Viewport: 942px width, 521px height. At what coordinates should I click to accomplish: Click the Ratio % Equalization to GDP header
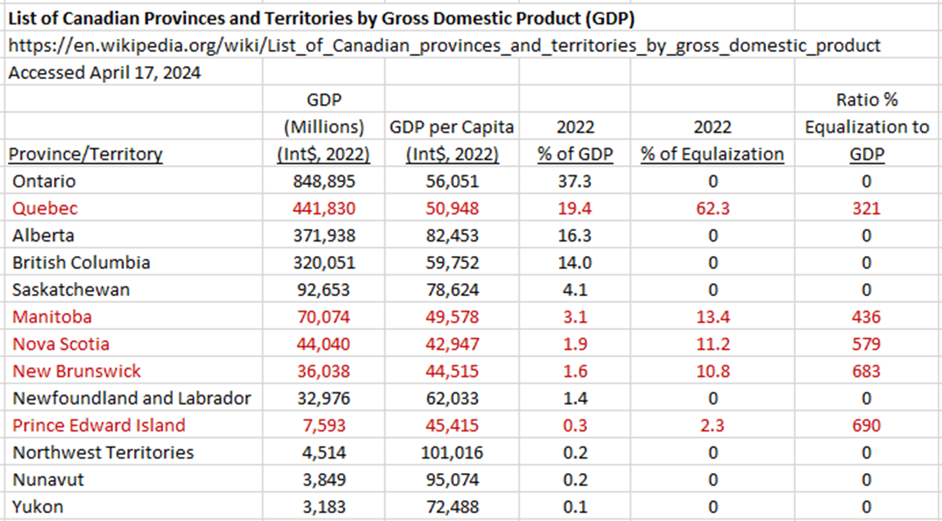[866, 127]
